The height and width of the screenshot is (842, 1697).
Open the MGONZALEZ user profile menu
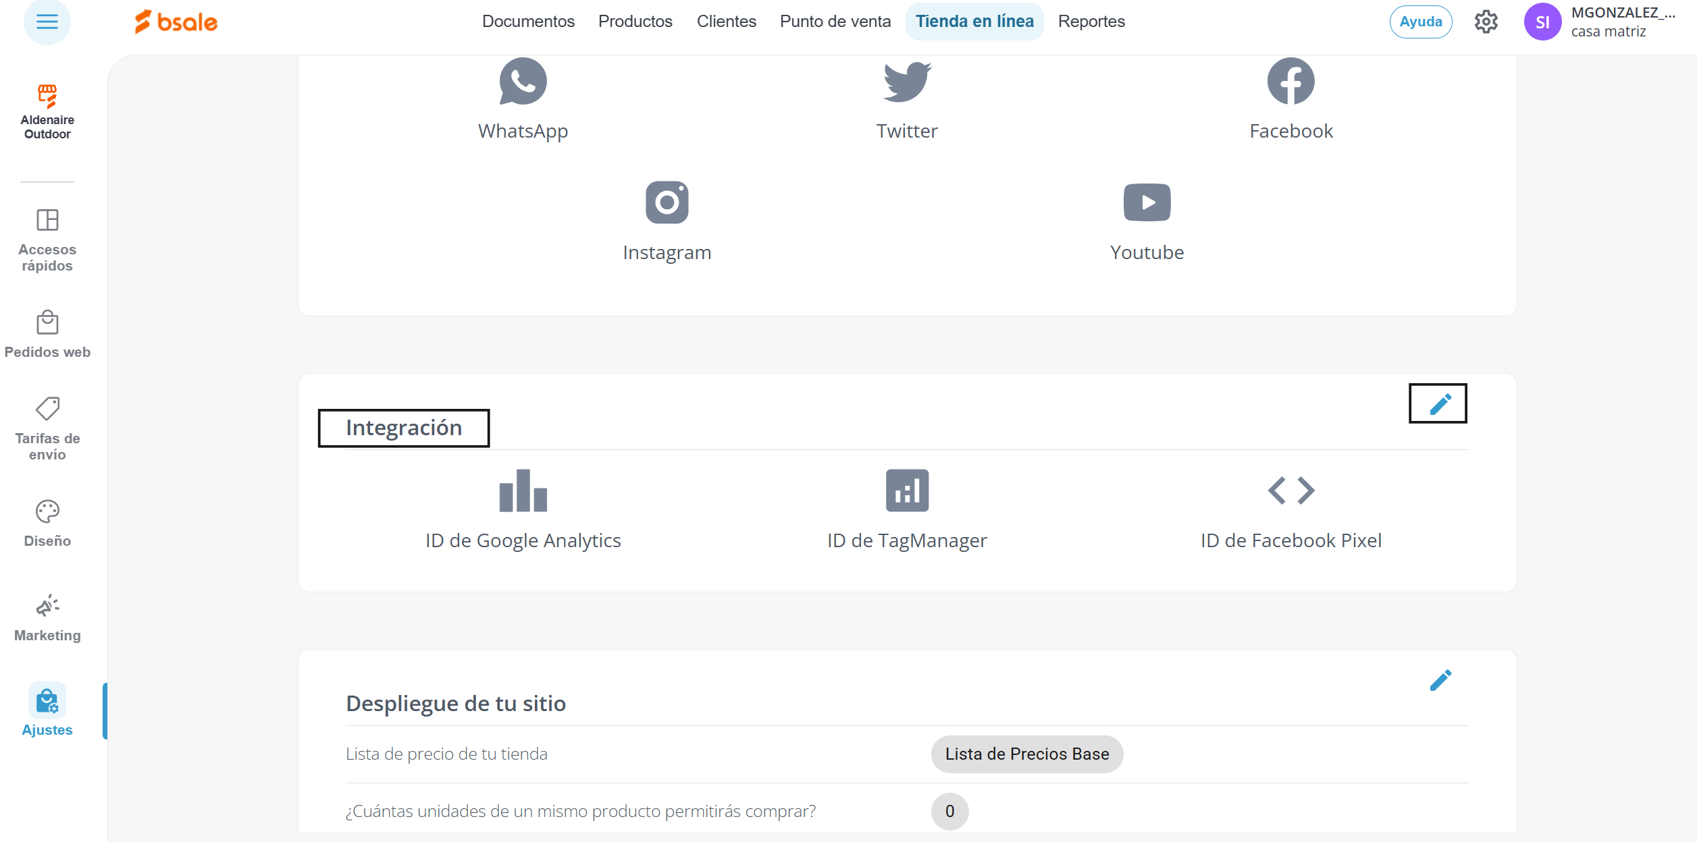tap(1600, 22)
